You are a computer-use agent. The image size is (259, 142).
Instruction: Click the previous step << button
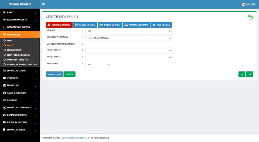[x=242, y=74]
